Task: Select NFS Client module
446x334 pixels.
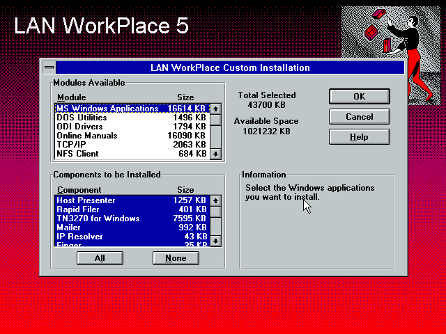Action: tap(132, 154)
